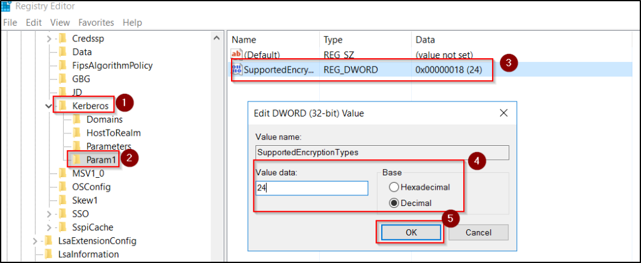Expand the SSO key
Screen dimensions: 641x263
(49, 214)
